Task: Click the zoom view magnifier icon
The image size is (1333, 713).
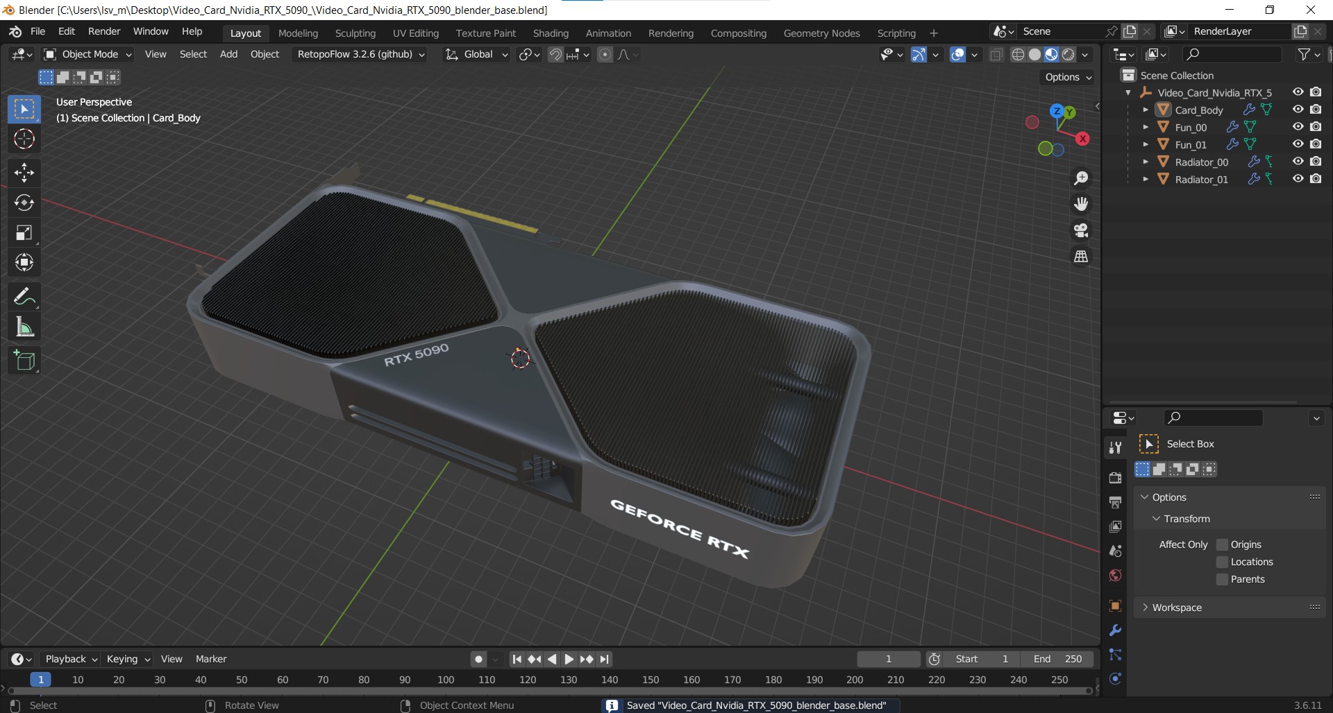Action: tap(1081, 178)
